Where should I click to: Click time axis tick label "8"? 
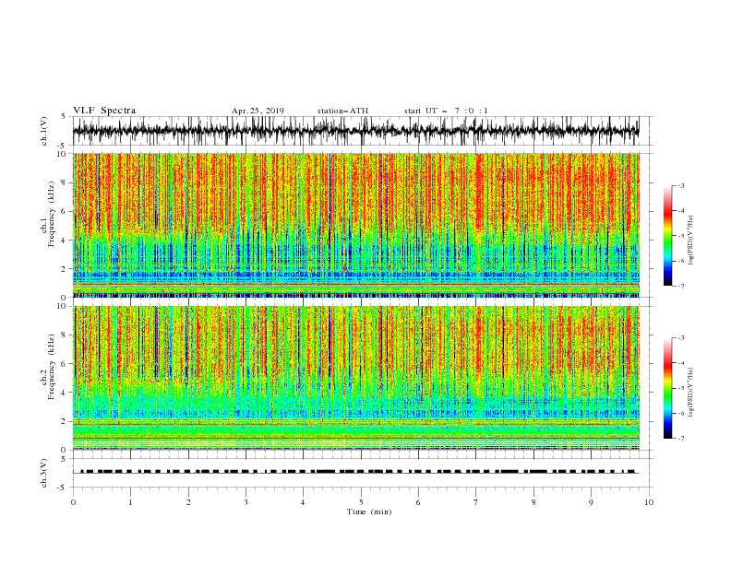[533, 502]
